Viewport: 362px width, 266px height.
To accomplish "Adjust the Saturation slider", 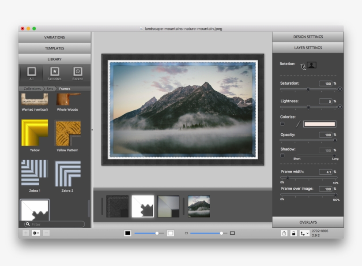I will pyautogui.click(x=308, y=89).
